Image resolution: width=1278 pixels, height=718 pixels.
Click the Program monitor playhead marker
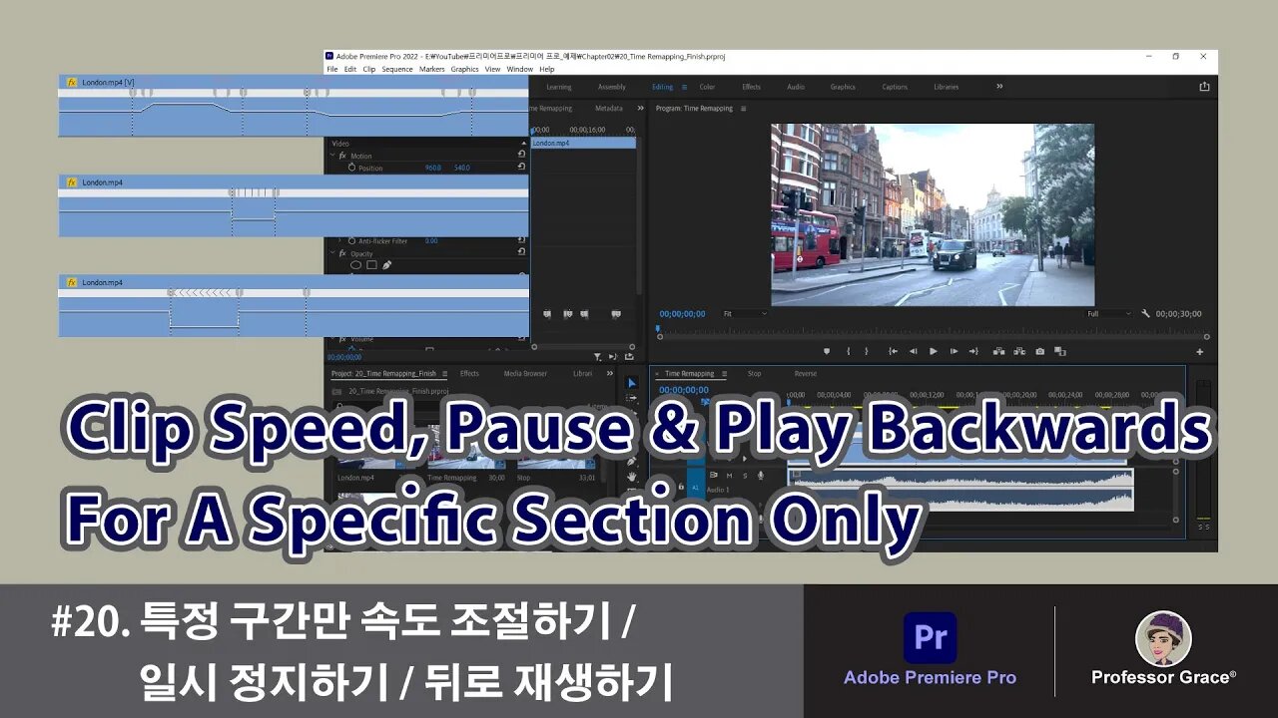657,328
